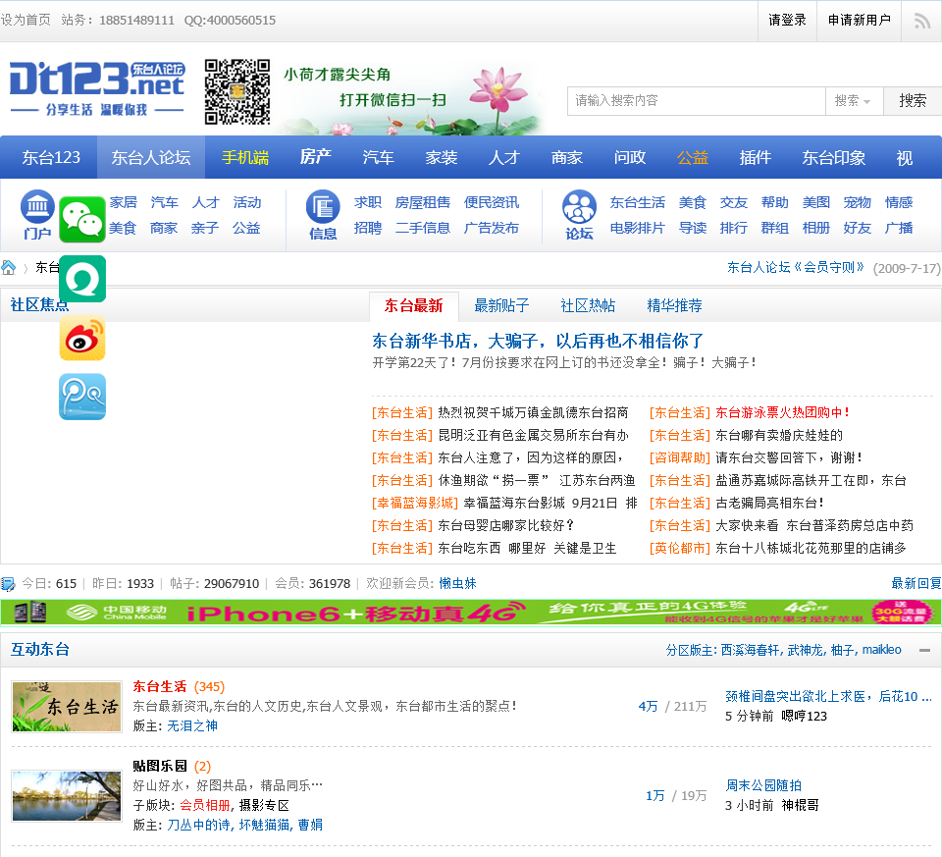
Task: Open 东台游泳票火热团购中 post
Action: point(783,413)
